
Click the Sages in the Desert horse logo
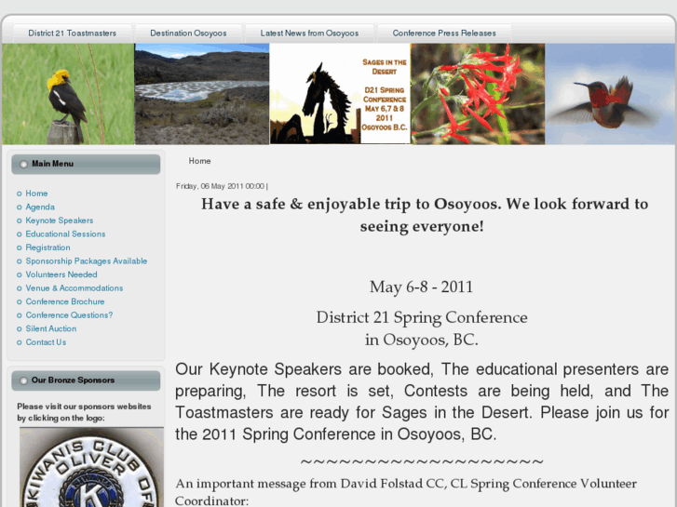[x=340, y=94]
